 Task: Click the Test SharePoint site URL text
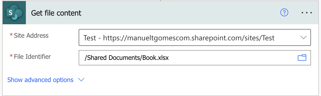[x=179, y=38]
